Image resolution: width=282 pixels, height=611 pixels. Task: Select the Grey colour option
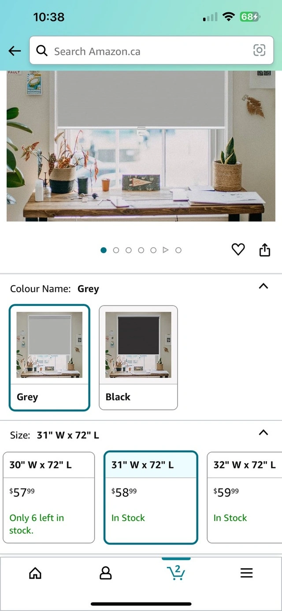[x=49, y=358]
